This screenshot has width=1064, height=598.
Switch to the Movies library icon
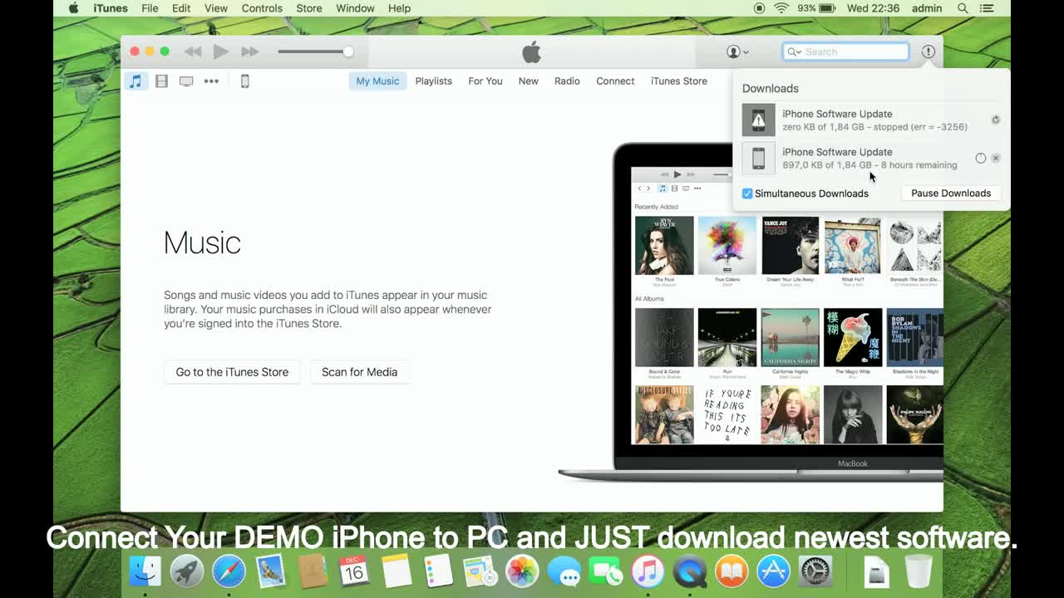coord(161,81)
